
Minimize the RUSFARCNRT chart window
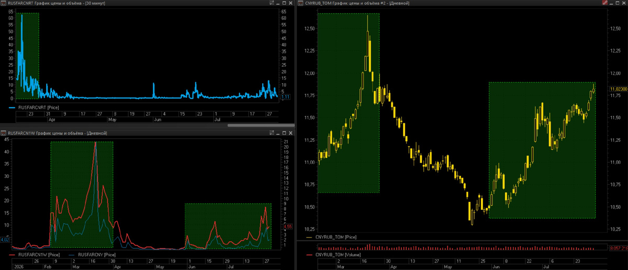pos(278,3)
